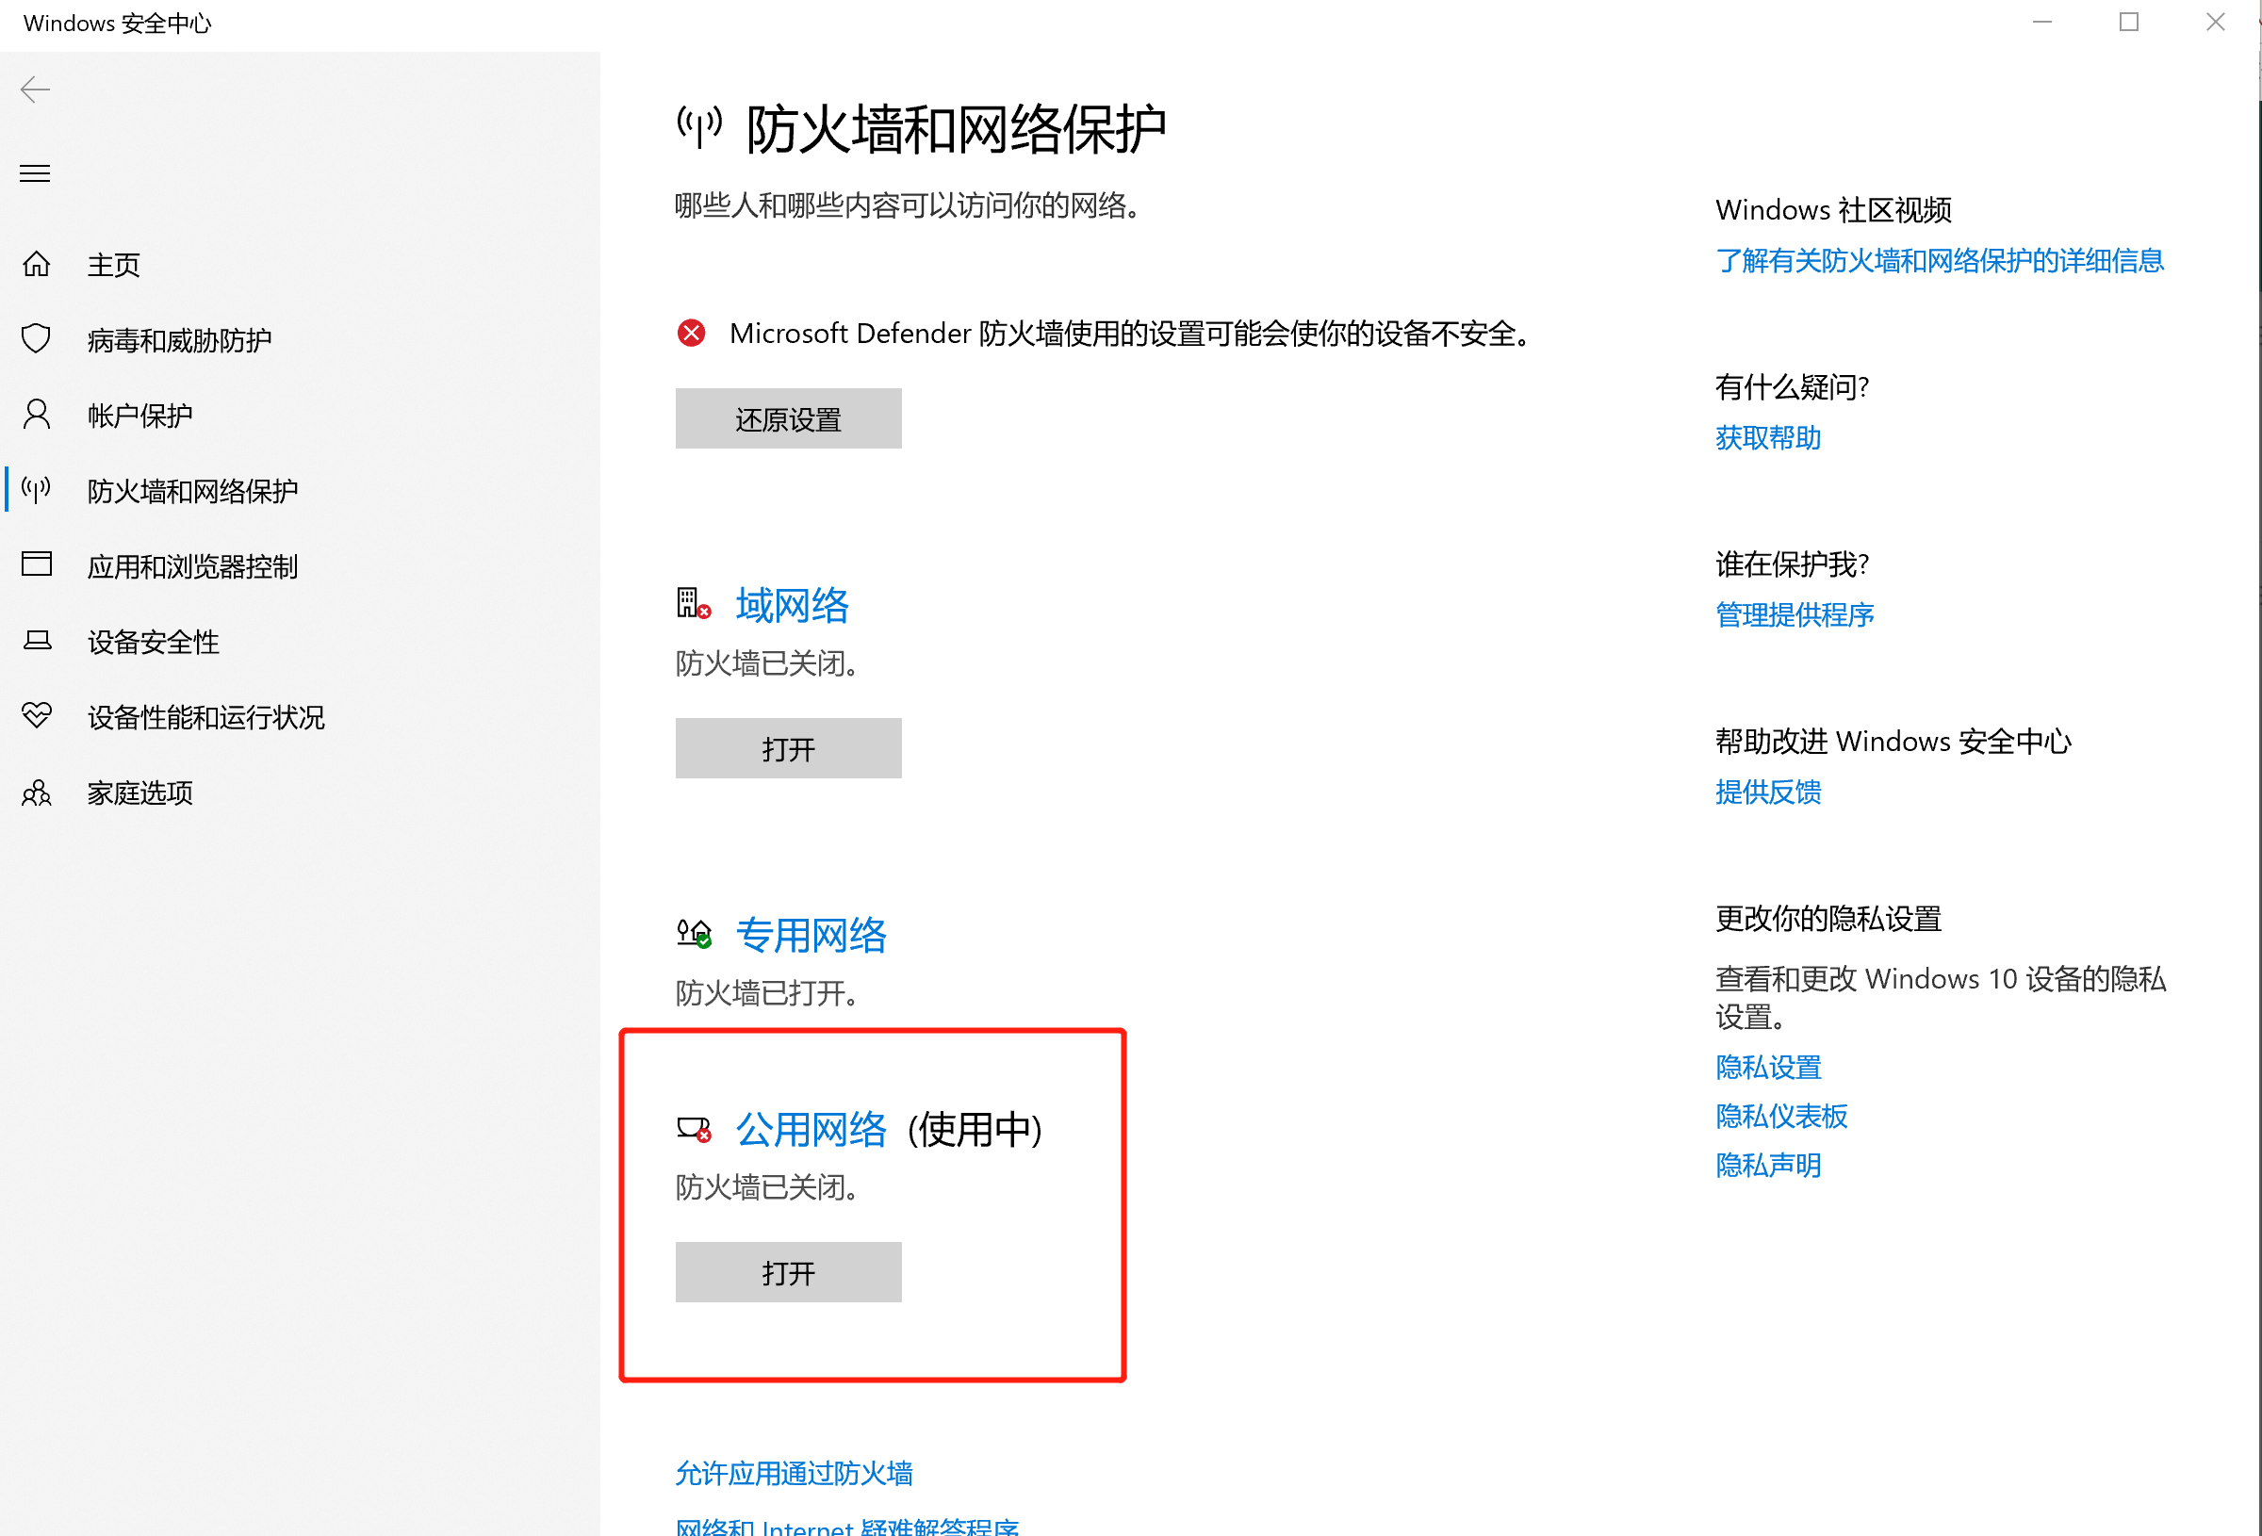Open the 隐私仪表板 link
This screenshot has width=2262, height=1536.
tap(1781, 1116)
